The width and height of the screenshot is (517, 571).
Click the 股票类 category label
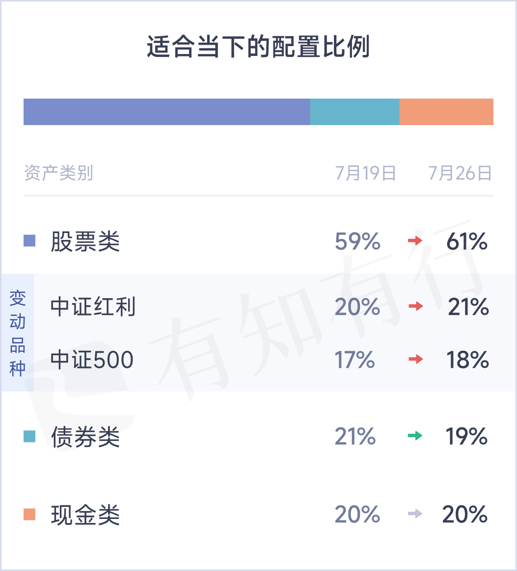pos(85,241)
